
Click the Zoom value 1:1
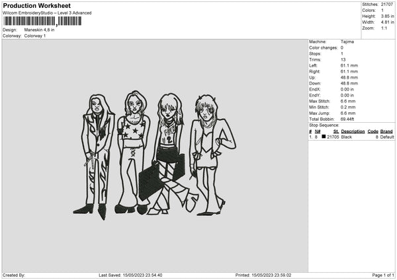click(x=384, y=28)
